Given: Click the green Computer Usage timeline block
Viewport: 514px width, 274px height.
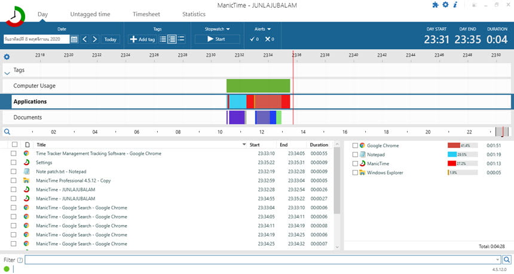Looking at the screenshot, I should tap(258, 86).
